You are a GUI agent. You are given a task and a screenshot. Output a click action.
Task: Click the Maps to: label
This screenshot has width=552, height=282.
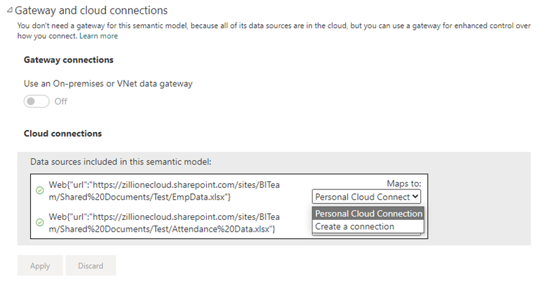click(x=404, y=183)
